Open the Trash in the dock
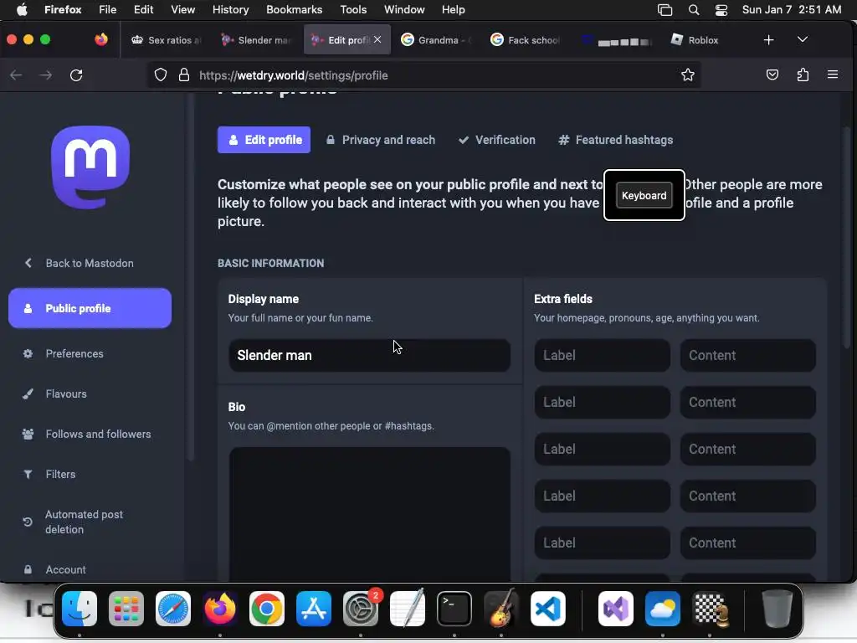This screenshot has height=643, width=857. [777, 608]
